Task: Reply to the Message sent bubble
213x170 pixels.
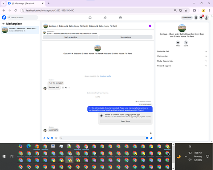Action: click(x=66, y=88)
